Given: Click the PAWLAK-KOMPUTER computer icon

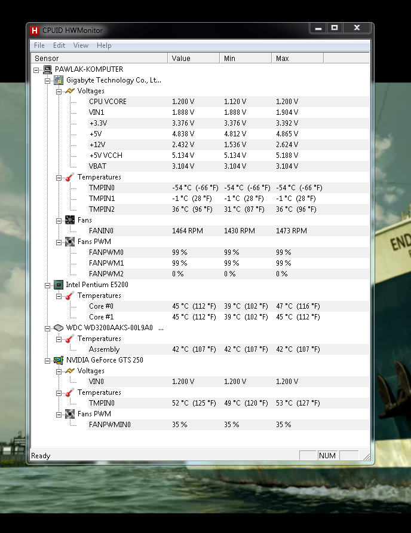Looking at the screenshot, I should (48, 69).
